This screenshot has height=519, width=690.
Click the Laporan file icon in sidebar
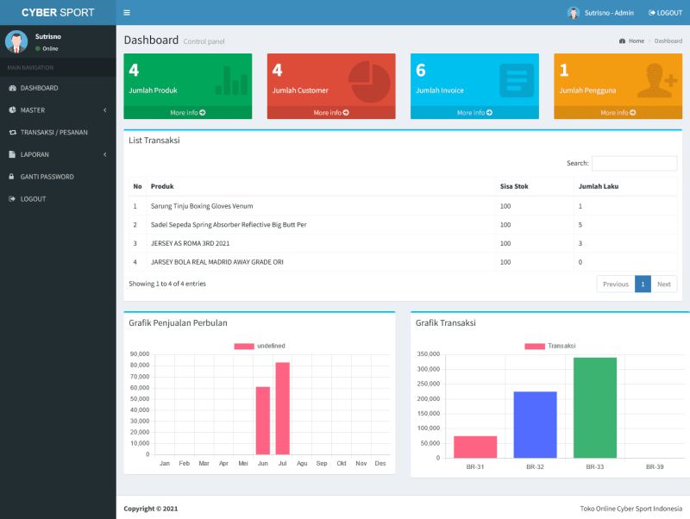coord(12,154)
